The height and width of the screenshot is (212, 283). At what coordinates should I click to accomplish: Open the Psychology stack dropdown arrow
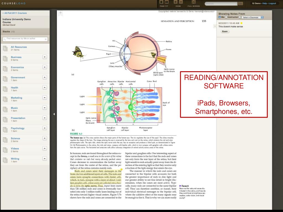click(44, 128)
